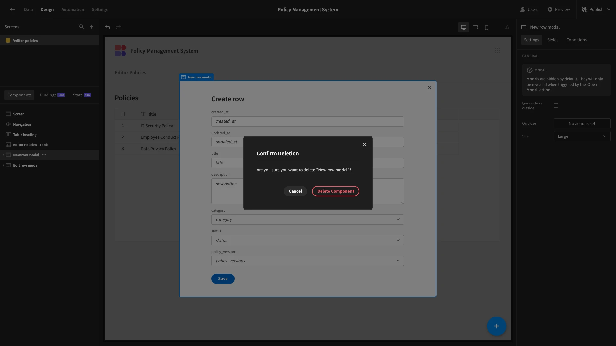Screen dimensions: 616x346
Task: Open the Design tab
Action: (x=47, y=10)
